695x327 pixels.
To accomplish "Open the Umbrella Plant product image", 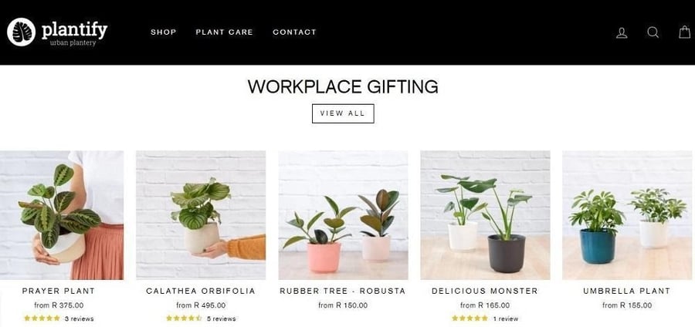I will pos(627,215).
